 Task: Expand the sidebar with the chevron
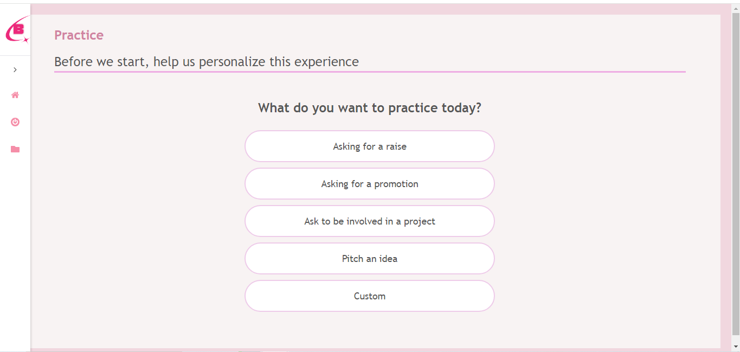click(15, 69)
